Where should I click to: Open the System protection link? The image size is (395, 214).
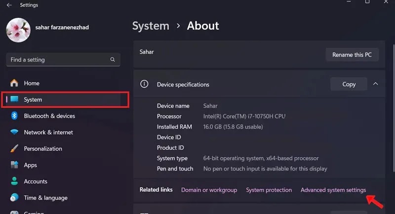pos(269,190)
